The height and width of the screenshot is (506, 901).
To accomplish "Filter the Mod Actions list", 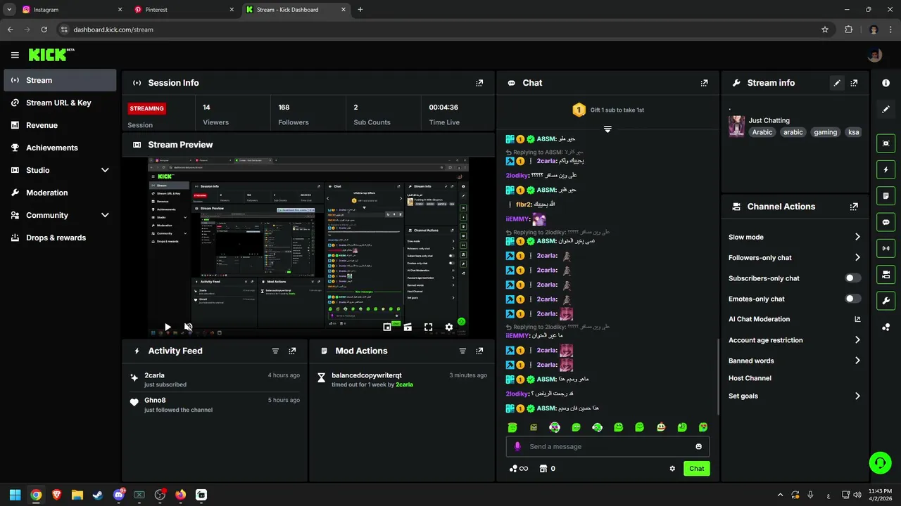I will coord(462,351).
